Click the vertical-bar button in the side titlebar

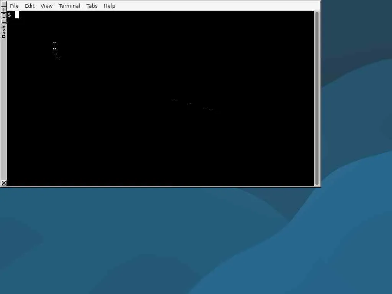coord(3,10)
